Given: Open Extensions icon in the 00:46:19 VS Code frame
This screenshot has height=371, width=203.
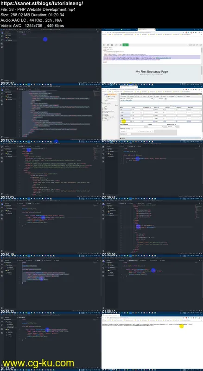Looking at the screenshot, I should pyautogui.click(x=2, y=218).
